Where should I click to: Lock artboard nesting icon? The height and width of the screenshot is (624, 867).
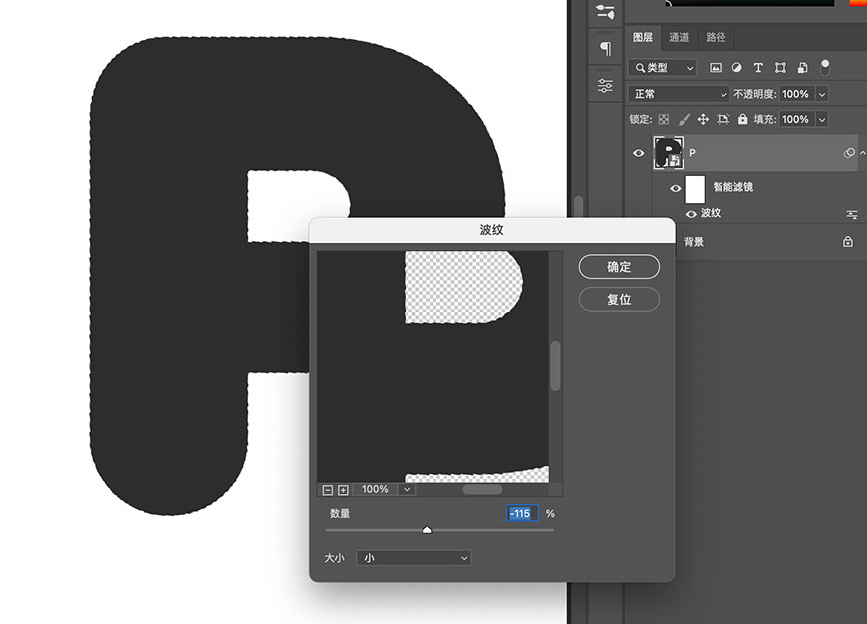722,119
